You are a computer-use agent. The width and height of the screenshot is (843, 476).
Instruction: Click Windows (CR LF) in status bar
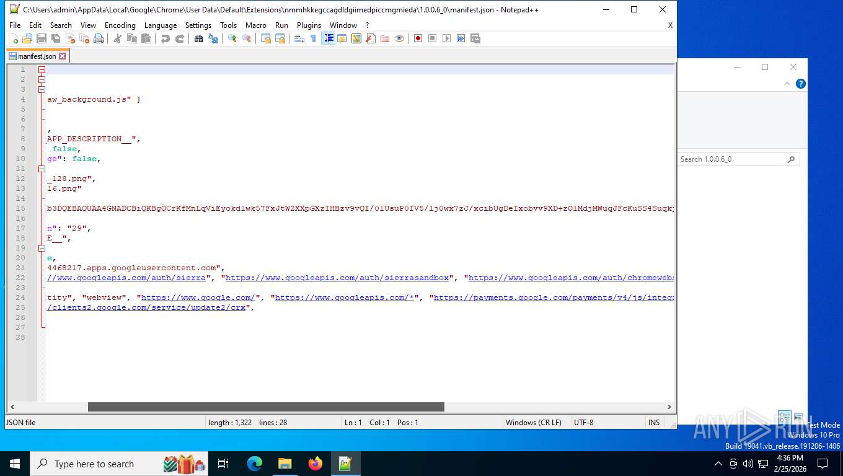[534, 422]
